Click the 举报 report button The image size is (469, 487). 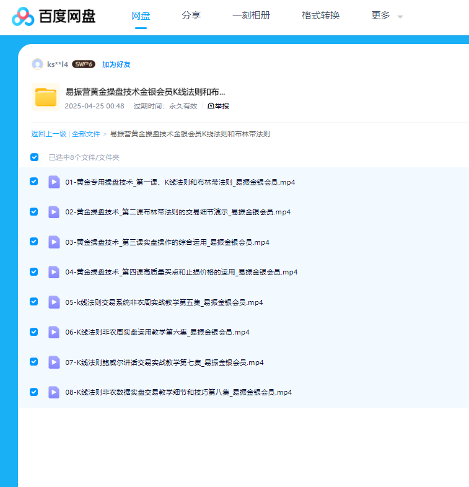pos(218,106)
